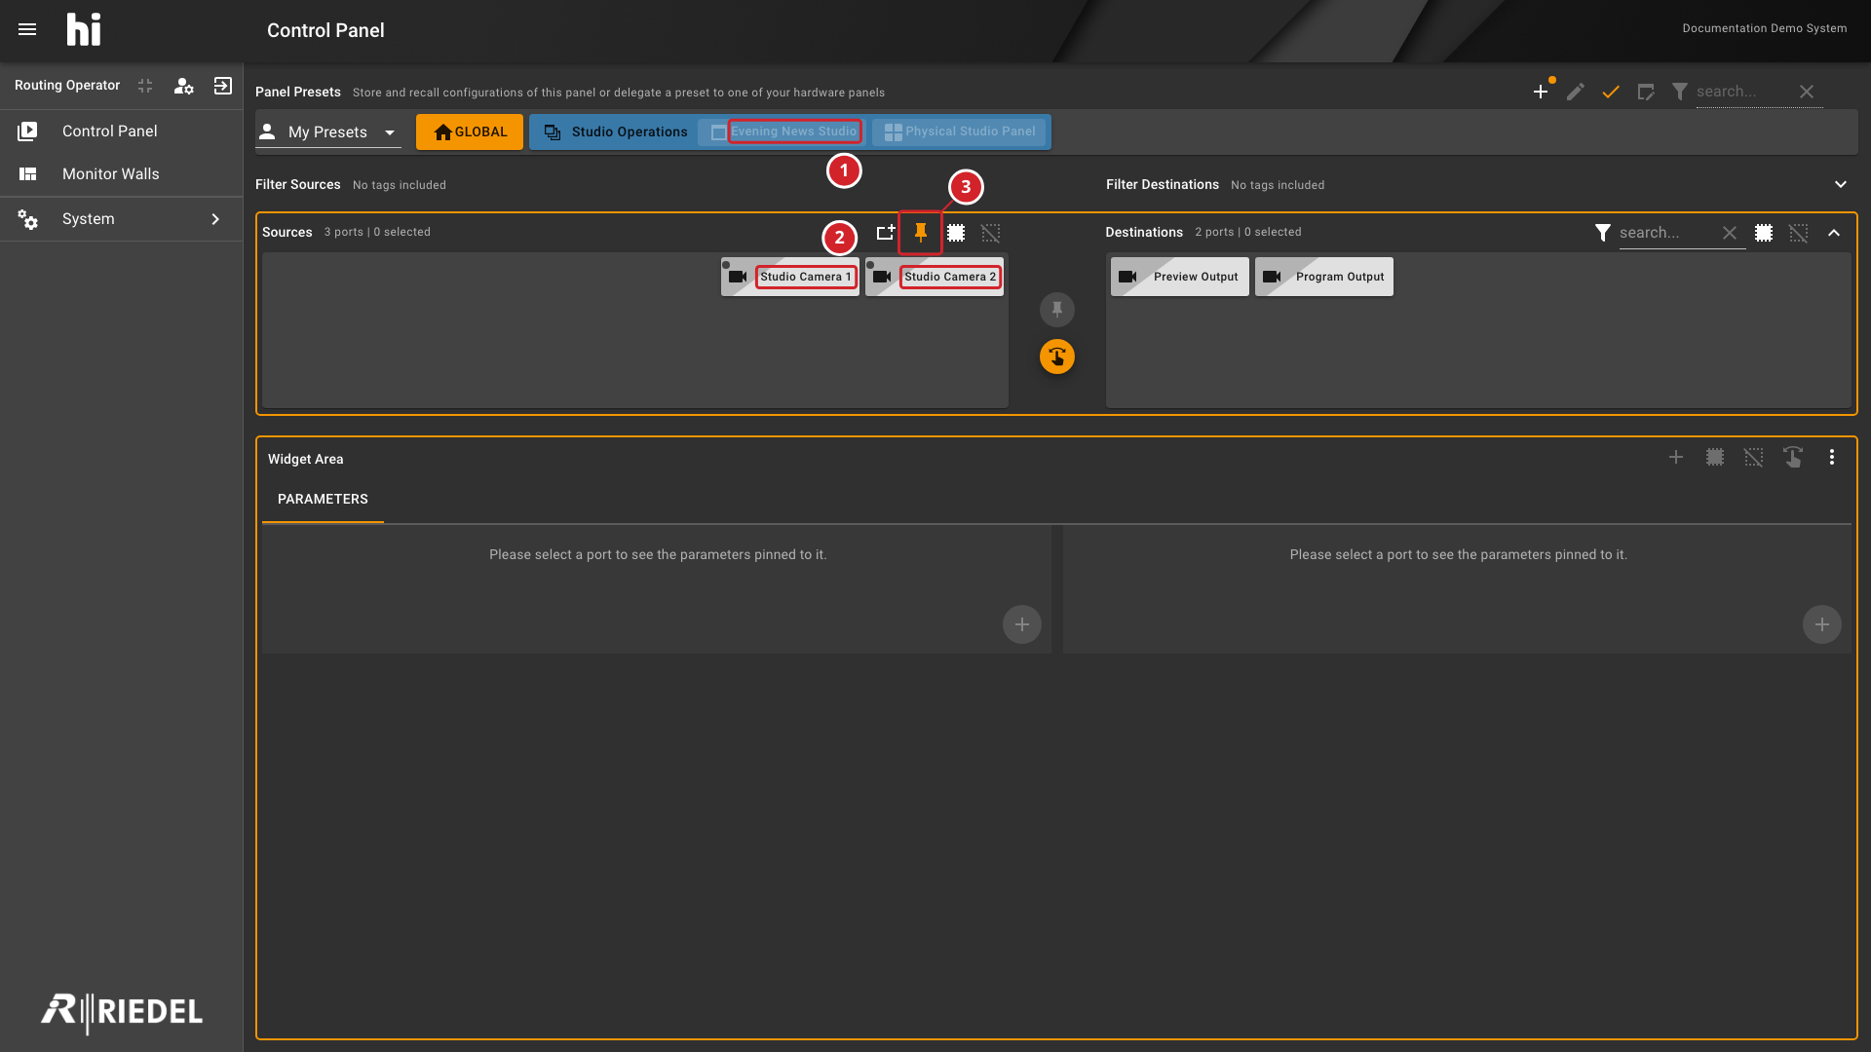Select the Evening News Studio preset
The width and height of the screenshot is (1871, 1052).
pyautogui.click(x=784, y=131)
